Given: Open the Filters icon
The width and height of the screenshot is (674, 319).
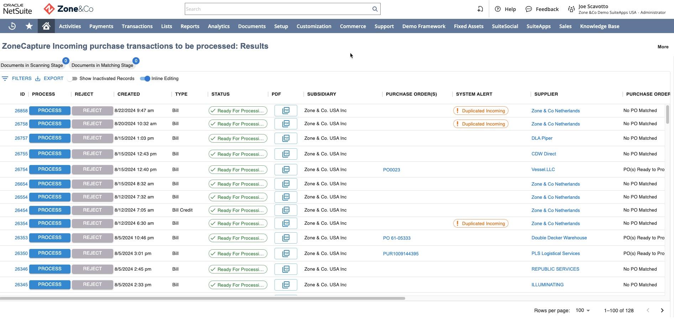Looking at the screenshot, I should [x=5, y=79].
